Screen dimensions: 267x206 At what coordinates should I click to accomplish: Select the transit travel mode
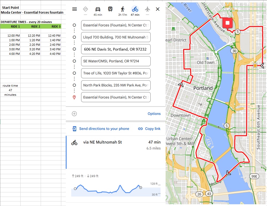[x=110, y=9]
